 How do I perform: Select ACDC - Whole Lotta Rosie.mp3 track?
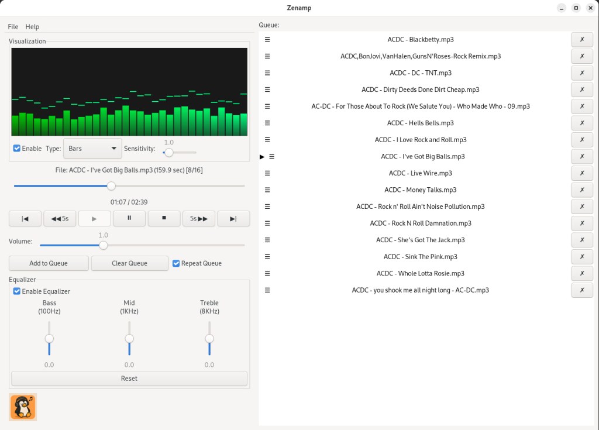pyautogui.click(x=421, y=273)
